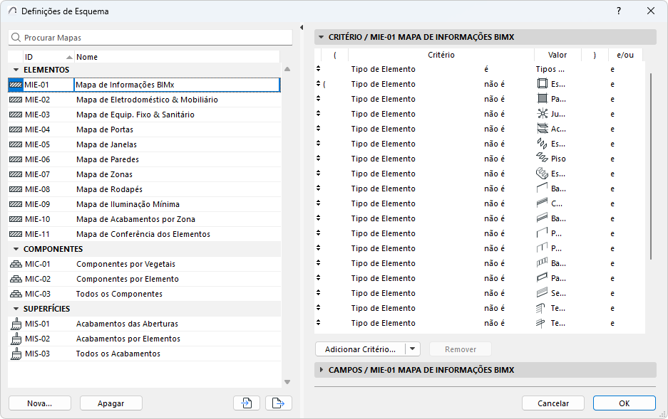Click the icon for value Piso

542,159
